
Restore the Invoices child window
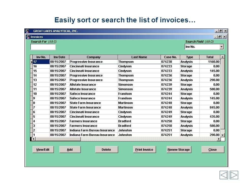pos(220,37)
